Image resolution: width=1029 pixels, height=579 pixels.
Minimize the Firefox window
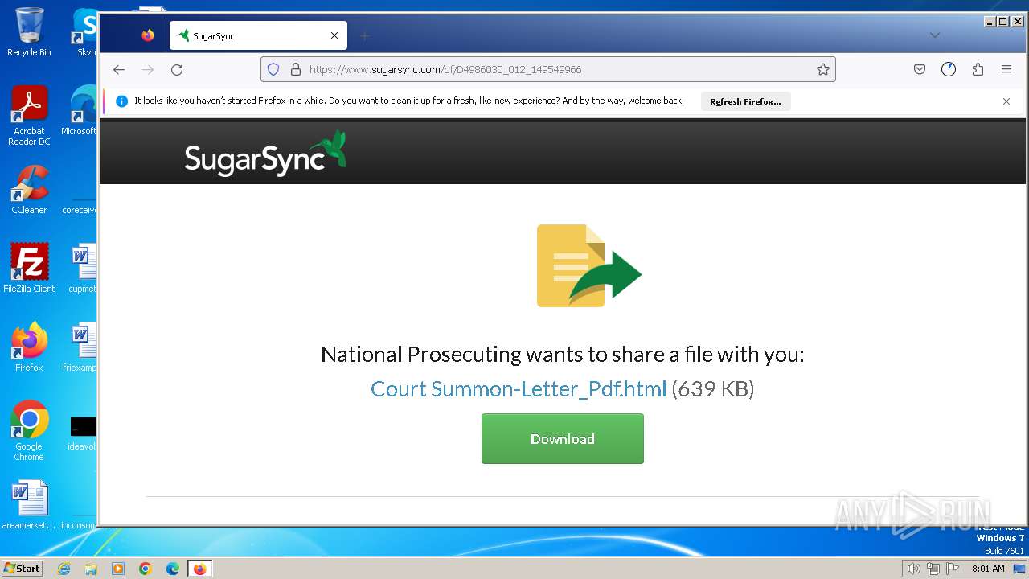click(x=990, y=22)
